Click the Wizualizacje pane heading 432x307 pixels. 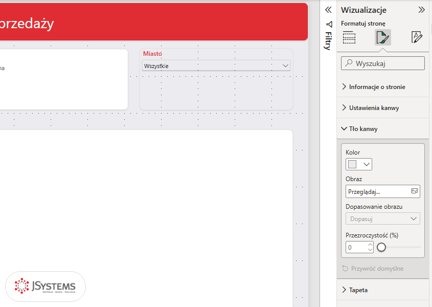pos(363,10)
